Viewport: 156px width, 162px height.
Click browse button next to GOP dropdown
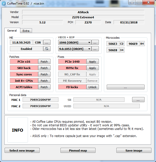[x=95, y=49]
